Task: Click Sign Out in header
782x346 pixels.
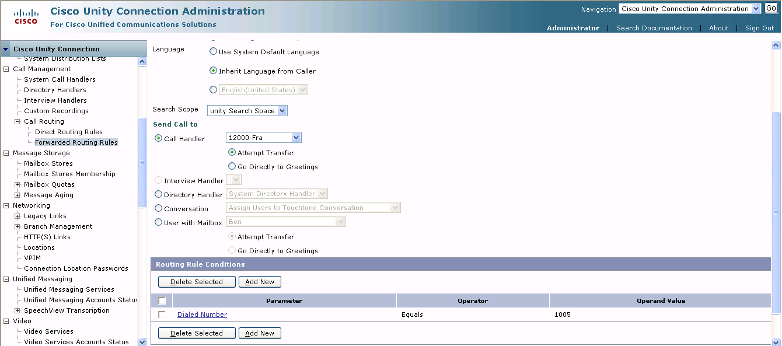Action: pos(759,28)
